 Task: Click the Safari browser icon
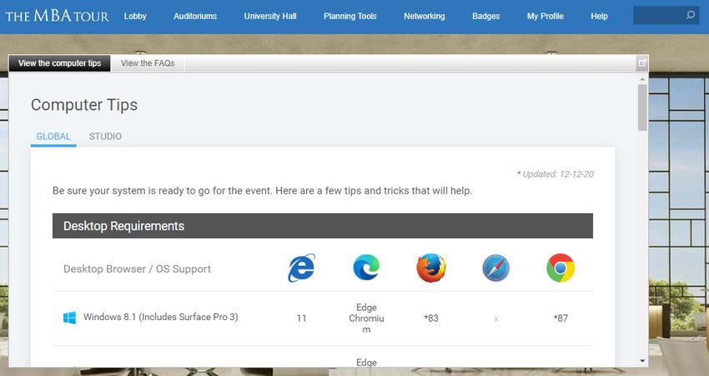[495, 268]
